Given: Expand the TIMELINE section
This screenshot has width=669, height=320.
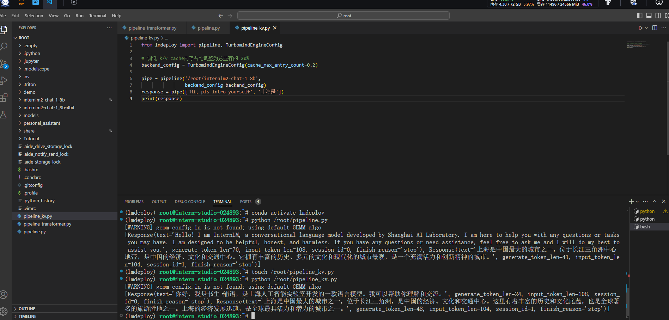Looking at the screenshot, I should [65, 316].
